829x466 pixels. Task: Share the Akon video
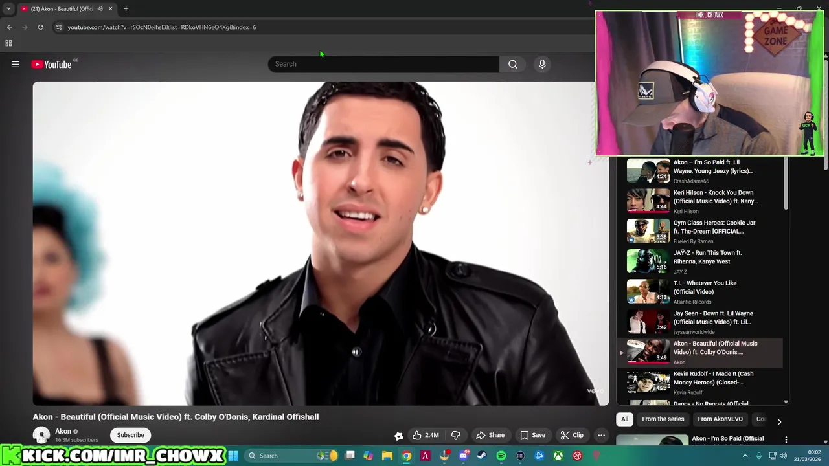pos(490,435)
